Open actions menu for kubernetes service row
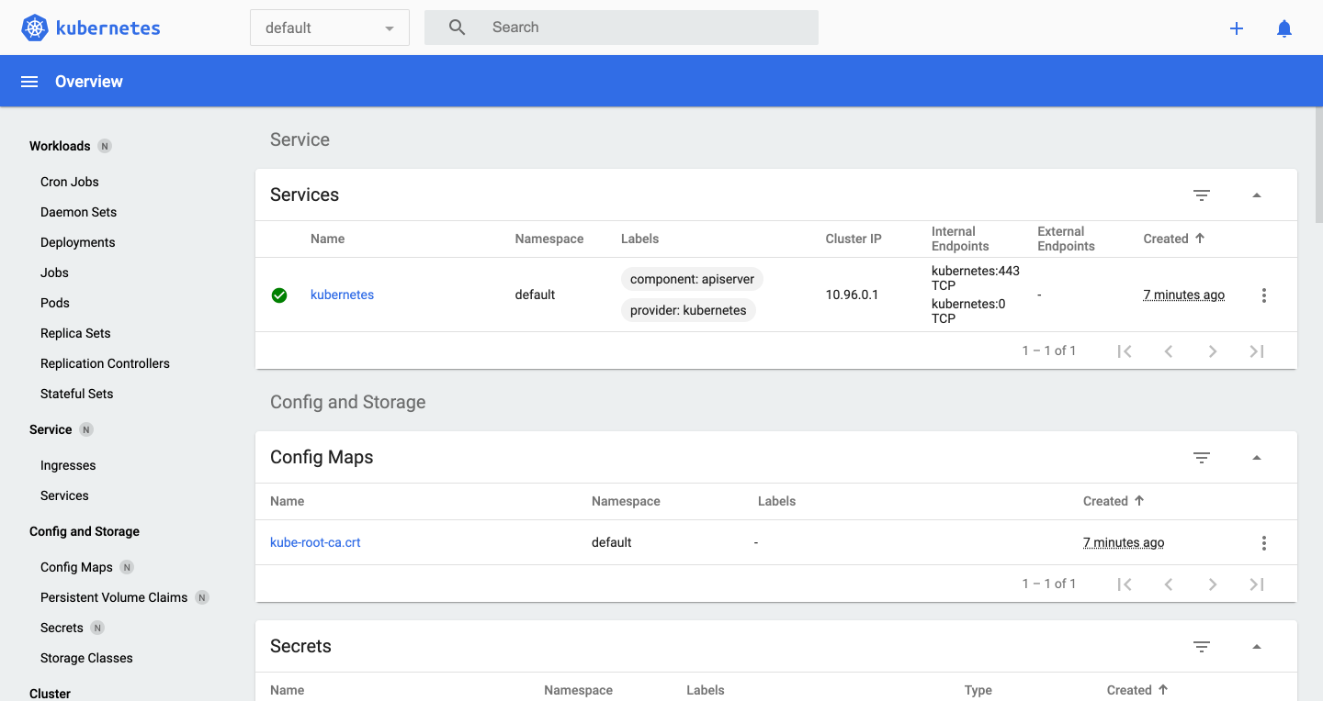 (1264, 295)
